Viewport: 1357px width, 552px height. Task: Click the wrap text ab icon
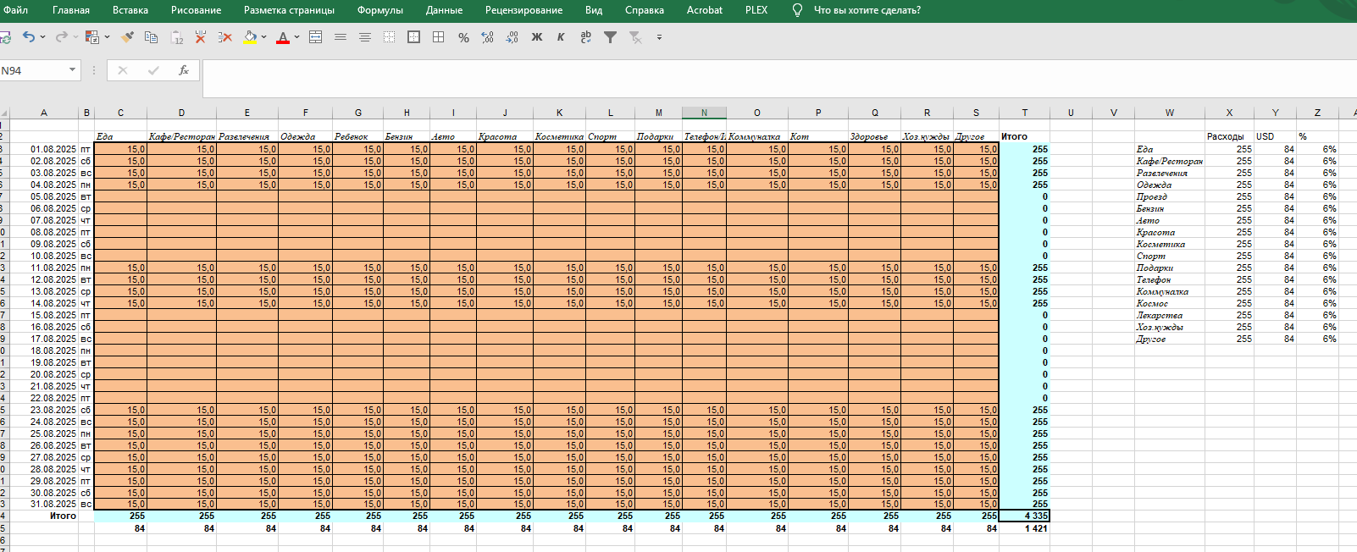[585, 37]
